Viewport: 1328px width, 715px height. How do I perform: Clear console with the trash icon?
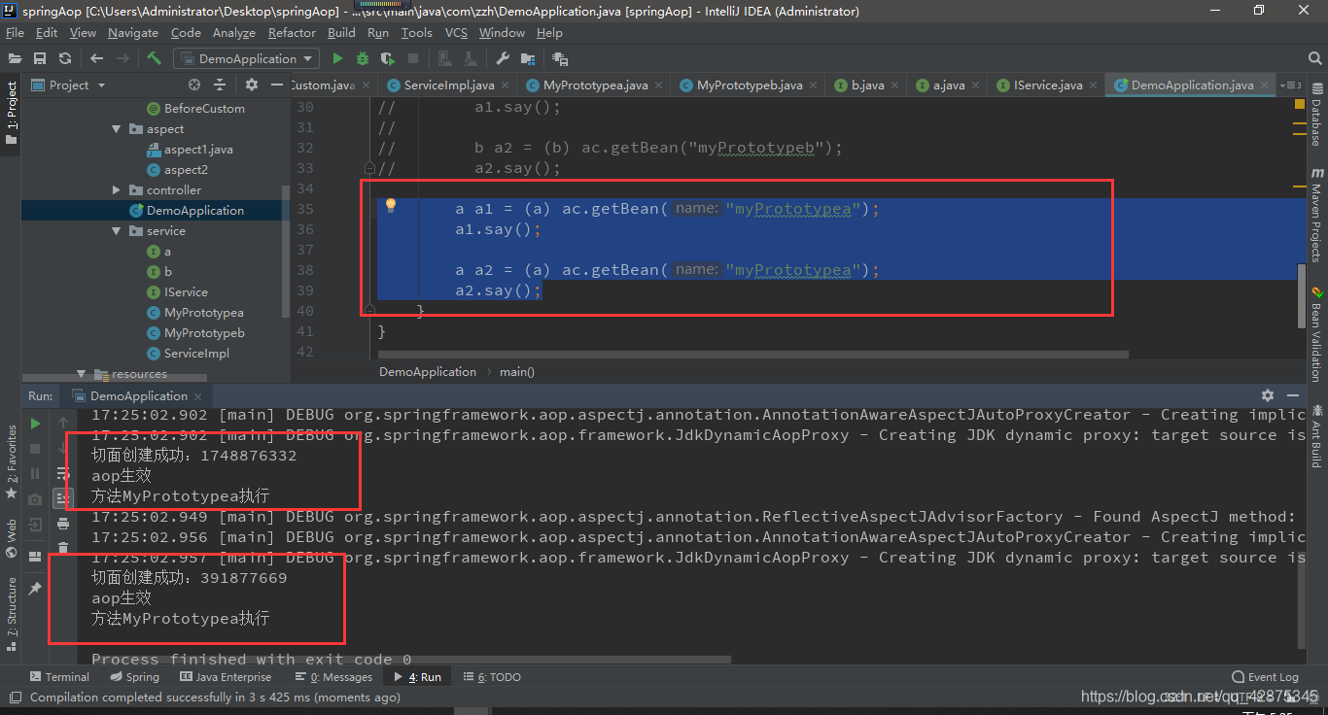click(63, 550)
